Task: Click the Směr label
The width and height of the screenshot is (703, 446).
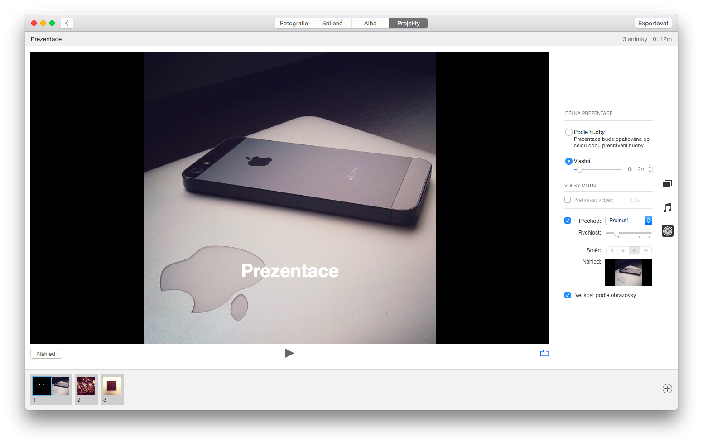Action: click(x=594, y=250)
